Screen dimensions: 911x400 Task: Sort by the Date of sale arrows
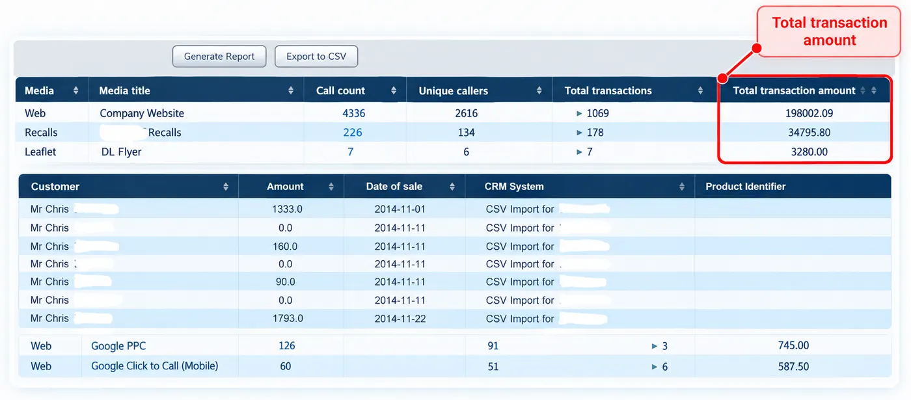point(452,187)
